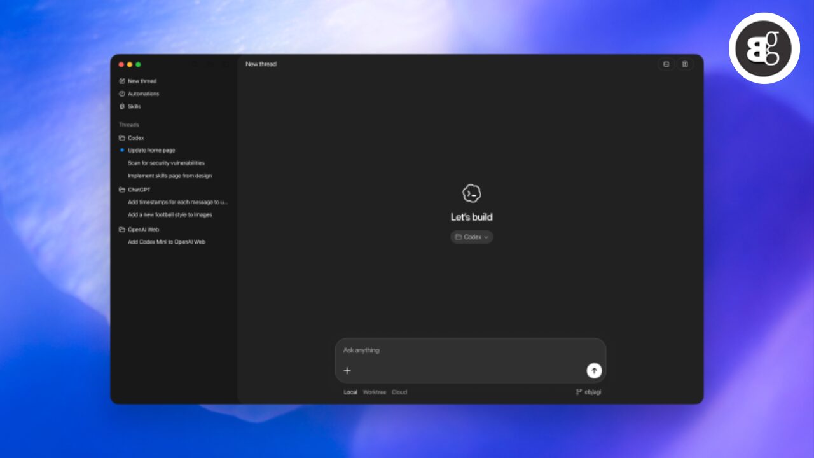The width and height of the screenshot is (814, 458).
Task: Open the Codex project dropdown
Action: pos(472,237)
